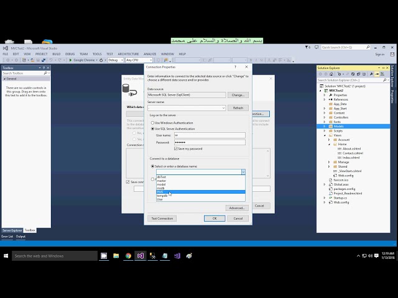Click the Password input field
The image size is (398, 298).
coord(210,142)
